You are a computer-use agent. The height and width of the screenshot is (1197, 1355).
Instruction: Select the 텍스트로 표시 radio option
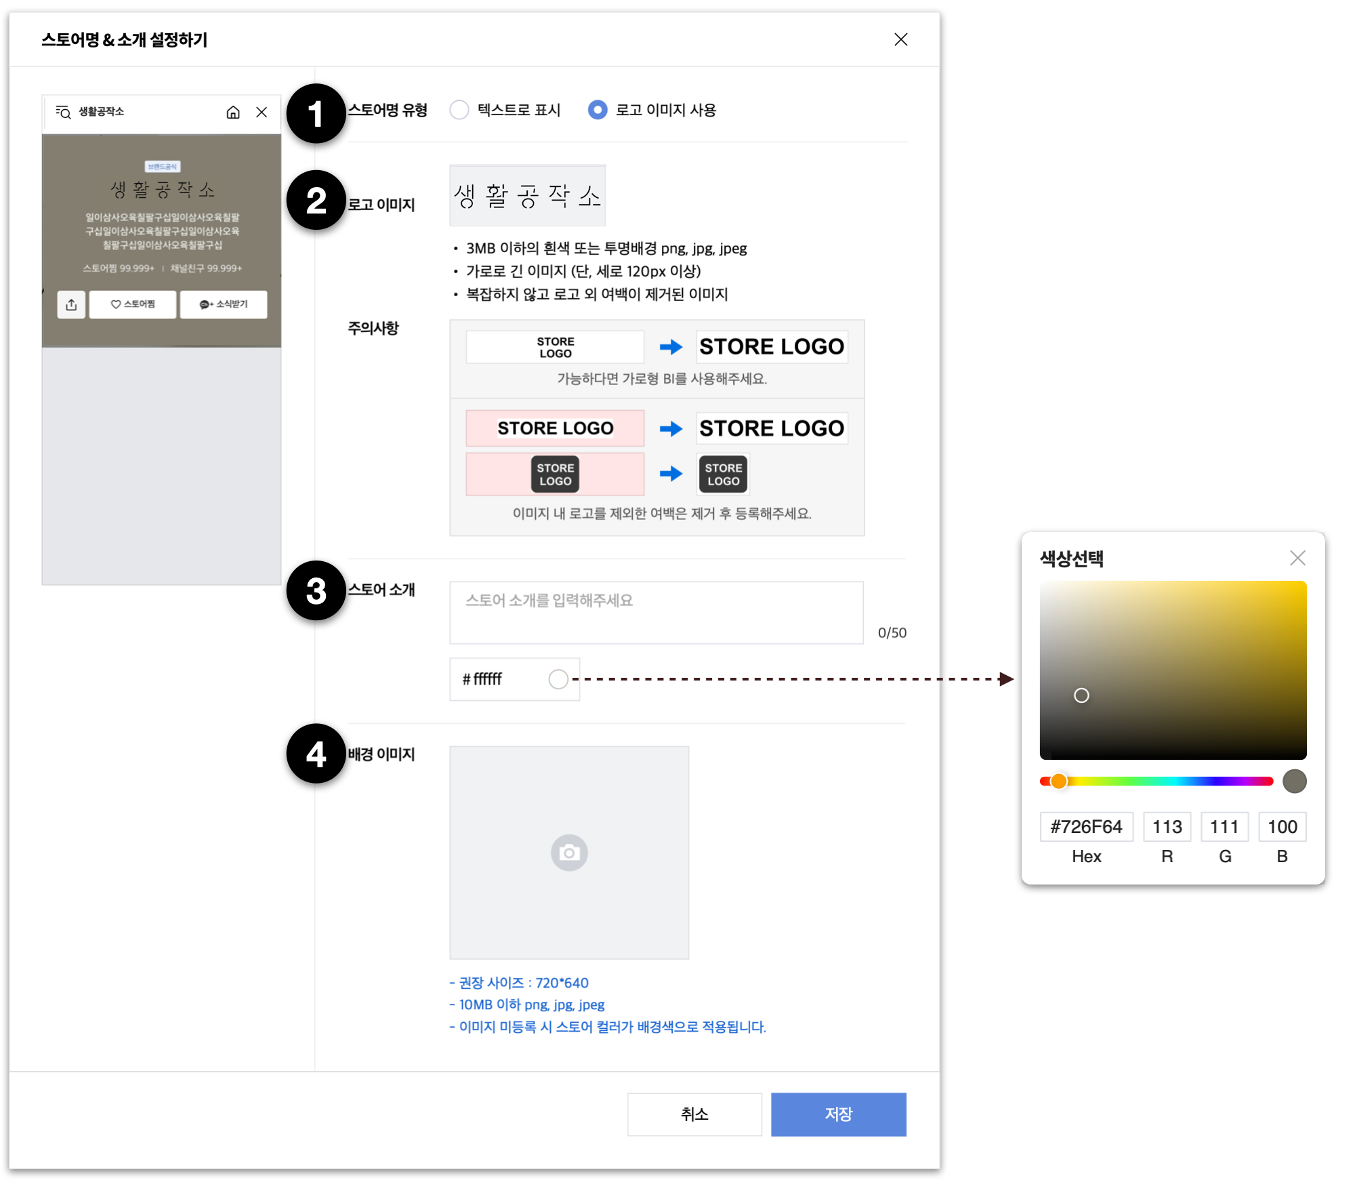tap(459, 110)
